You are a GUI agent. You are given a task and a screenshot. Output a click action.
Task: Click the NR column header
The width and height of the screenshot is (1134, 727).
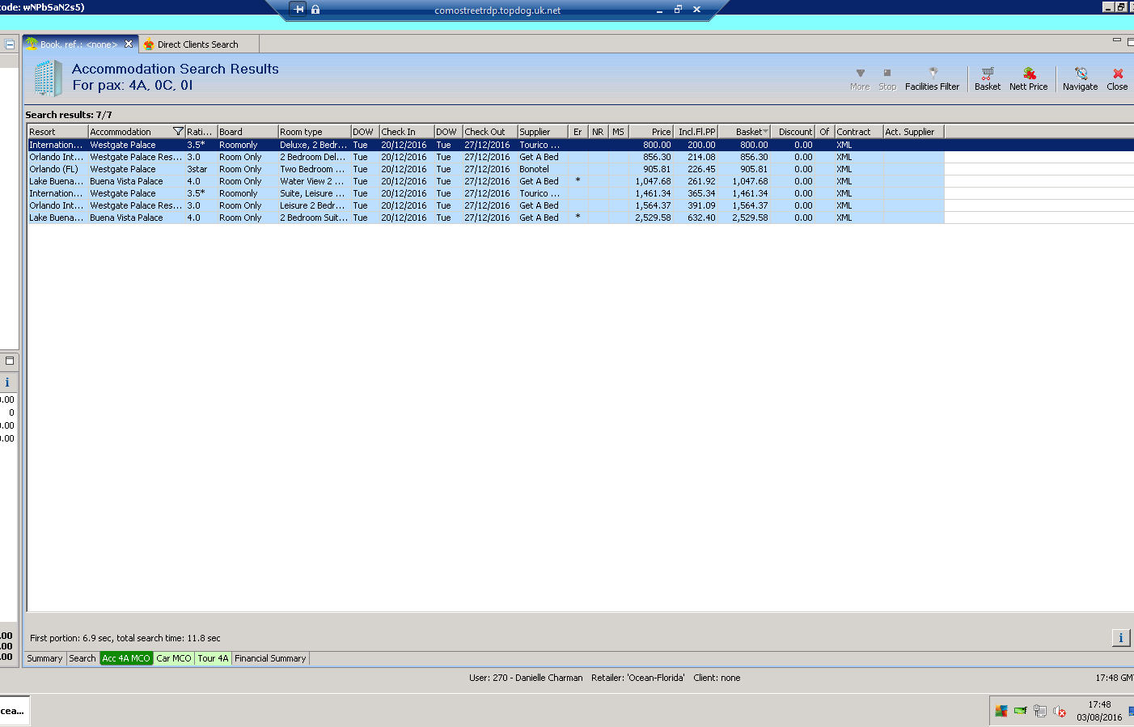(x=598, y=132)
